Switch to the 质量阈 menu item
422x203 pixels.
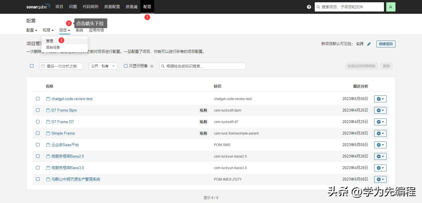pyautogui.click(x=131, y=7)
